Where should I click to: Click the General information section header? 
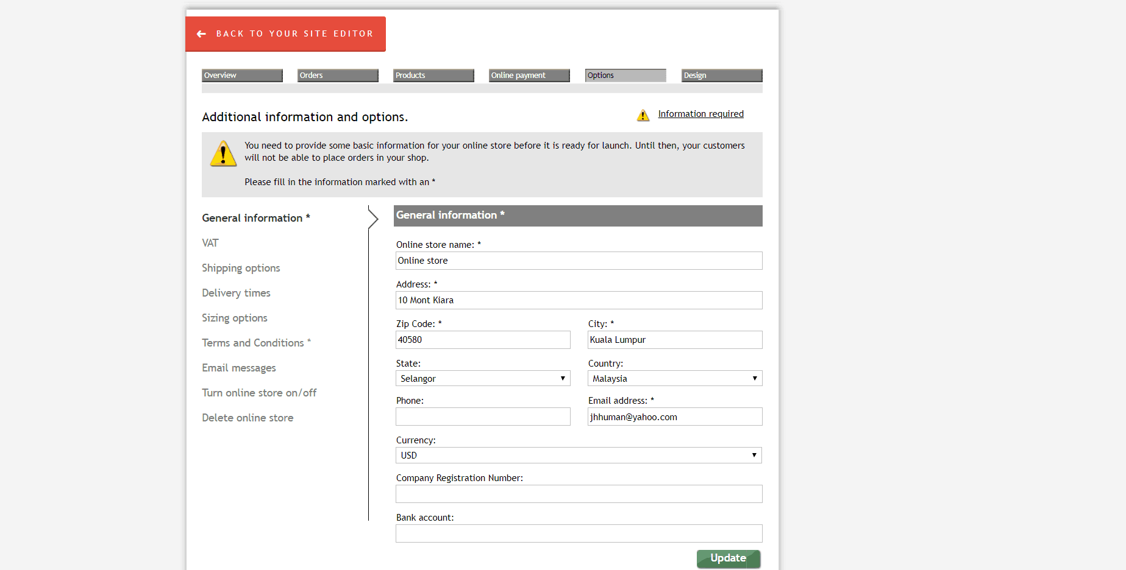pyautogui.click(x=578, y=216)
